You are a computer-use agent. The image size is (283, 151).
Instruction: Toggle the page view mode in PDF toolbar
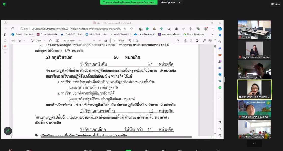click(137, 41)
